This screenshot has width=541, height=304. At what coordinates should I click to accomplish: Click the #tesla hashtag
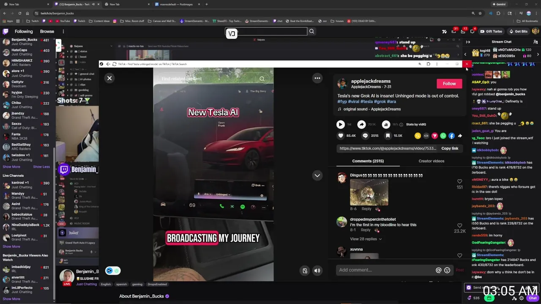coord(366,101)
